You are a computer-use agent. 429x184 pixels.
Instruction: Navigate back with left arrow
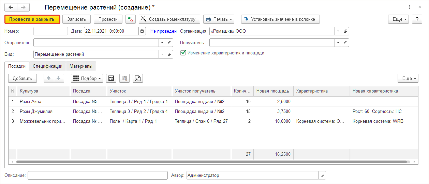click(x=11, y=7)
